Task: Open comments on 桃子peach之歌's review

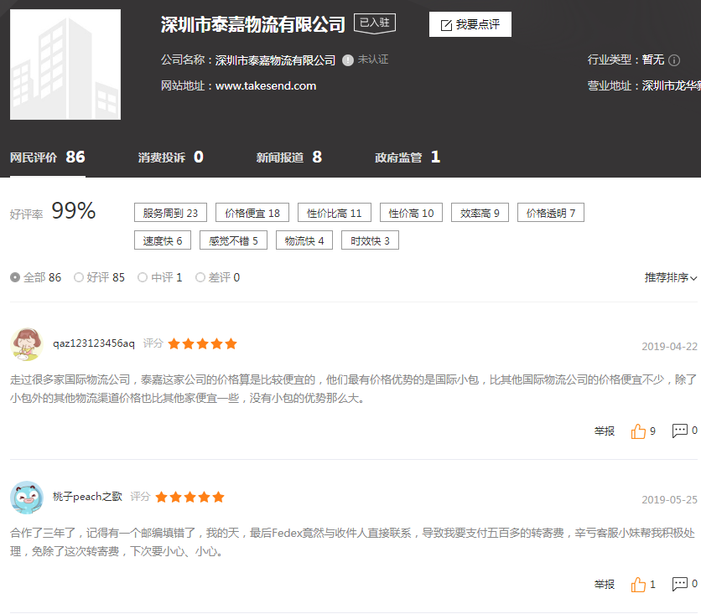Action: click(x=679, y=585)
